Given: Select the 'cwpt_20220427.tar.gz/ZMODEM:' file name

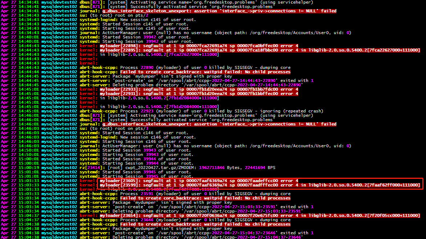Looking at the screenshot, I should (161, 168).
